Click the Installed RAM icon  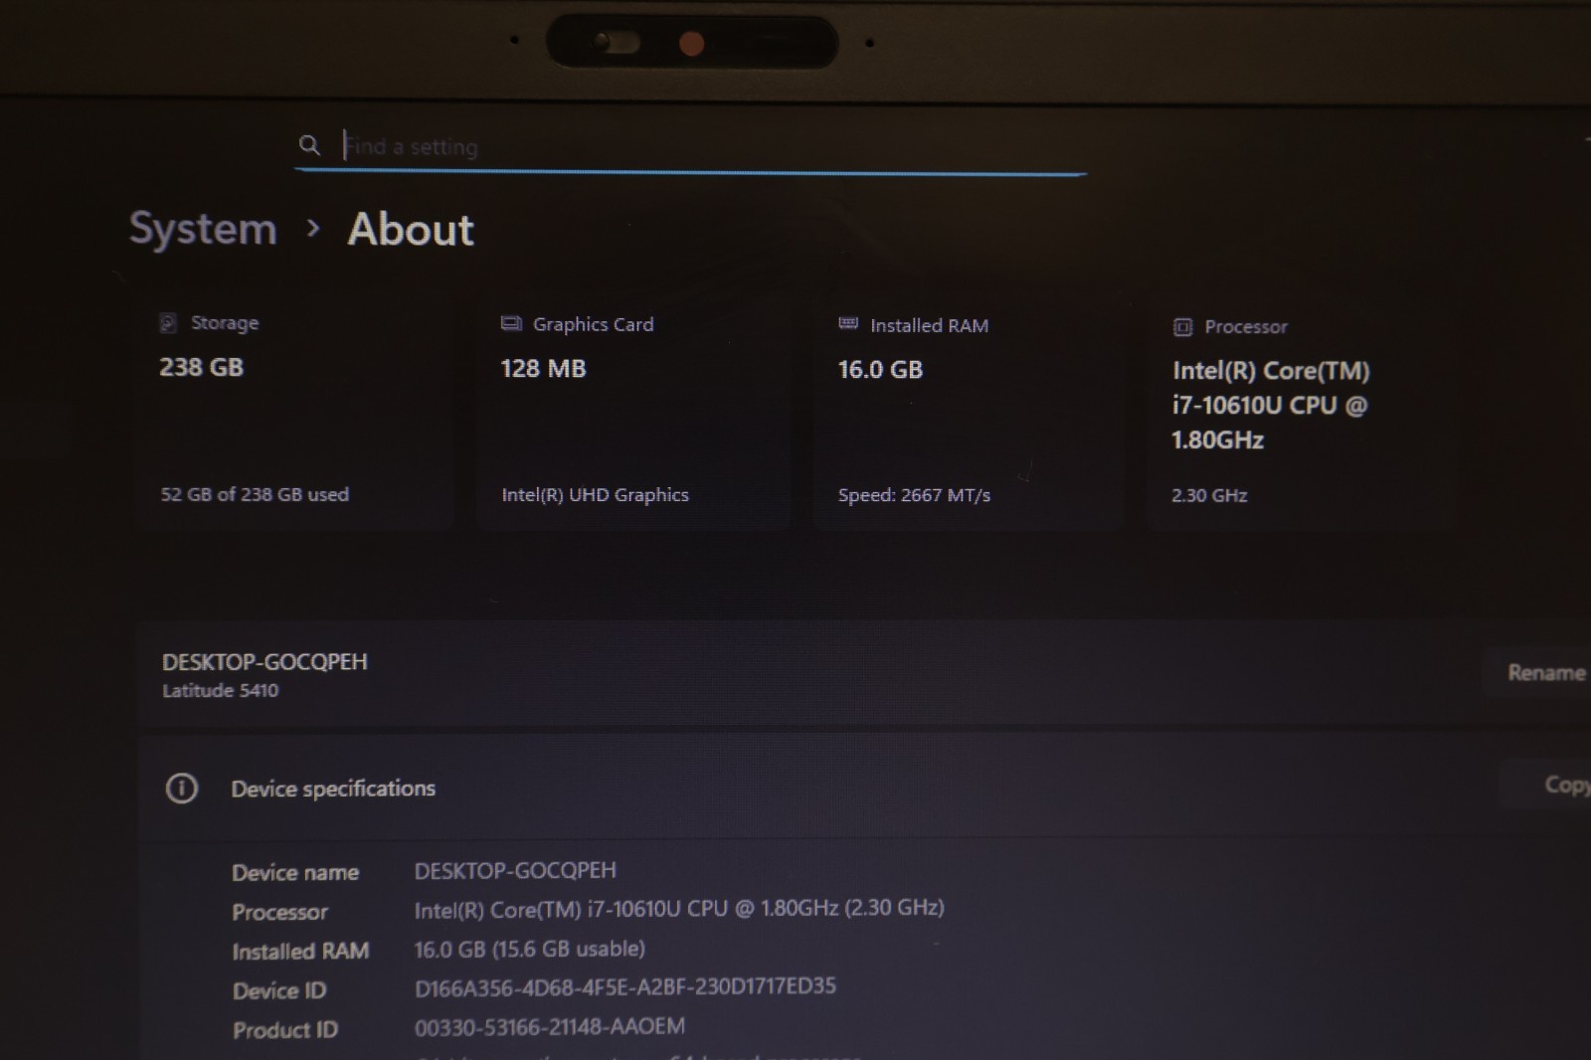(848, 323)
